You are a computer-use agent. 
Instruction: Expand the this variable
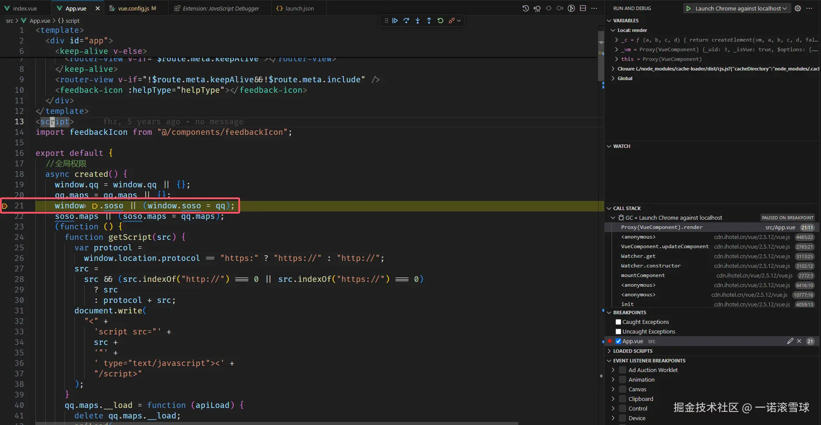[617, 59]
